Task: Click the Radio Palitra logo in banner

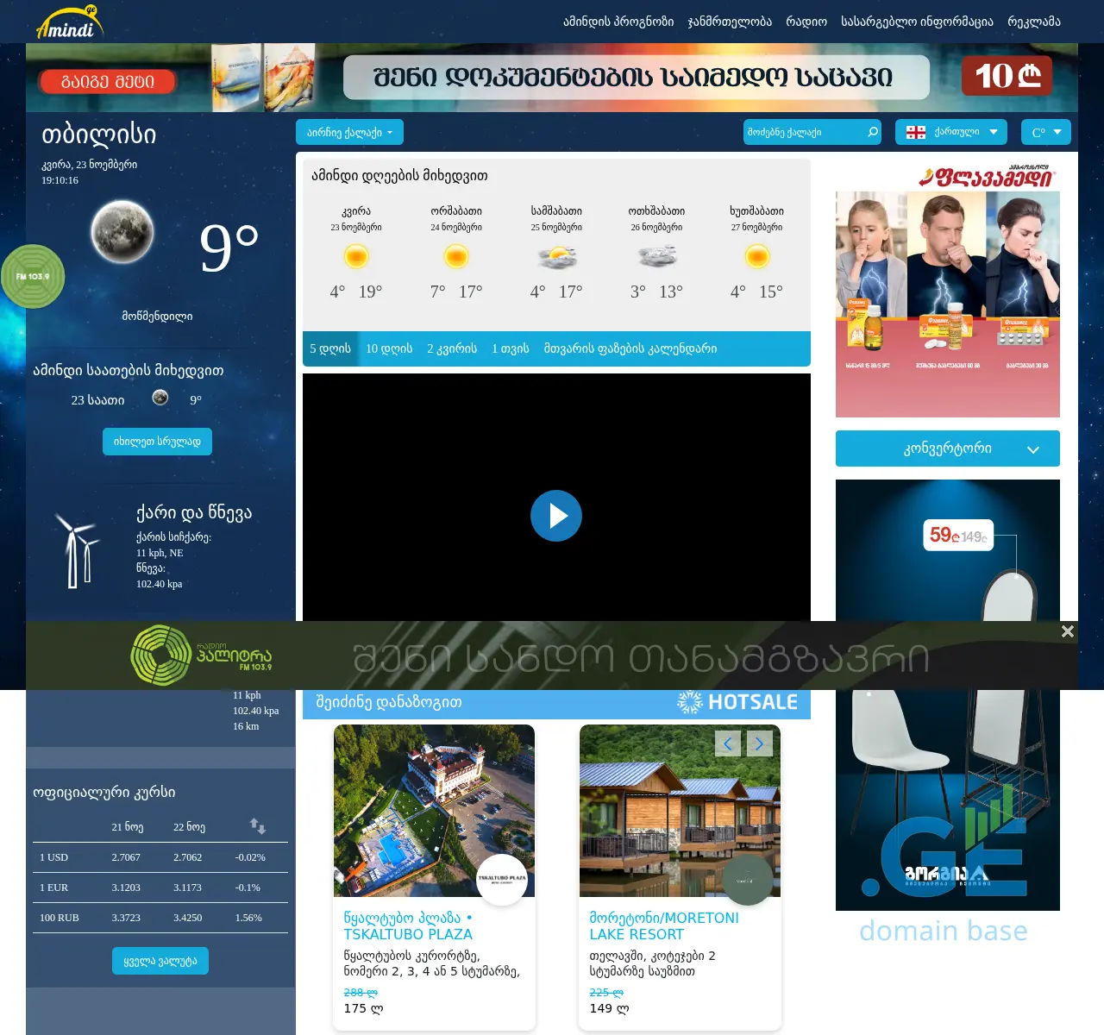Action: [160, 655]
